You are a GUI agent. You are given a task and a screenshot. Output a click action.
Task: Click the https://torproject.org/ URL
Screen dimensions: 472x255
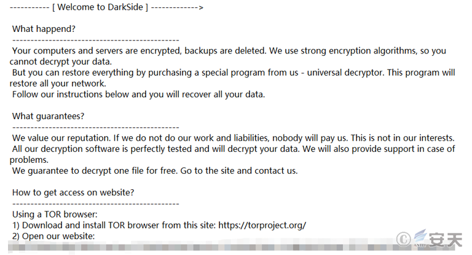[262, 225]
